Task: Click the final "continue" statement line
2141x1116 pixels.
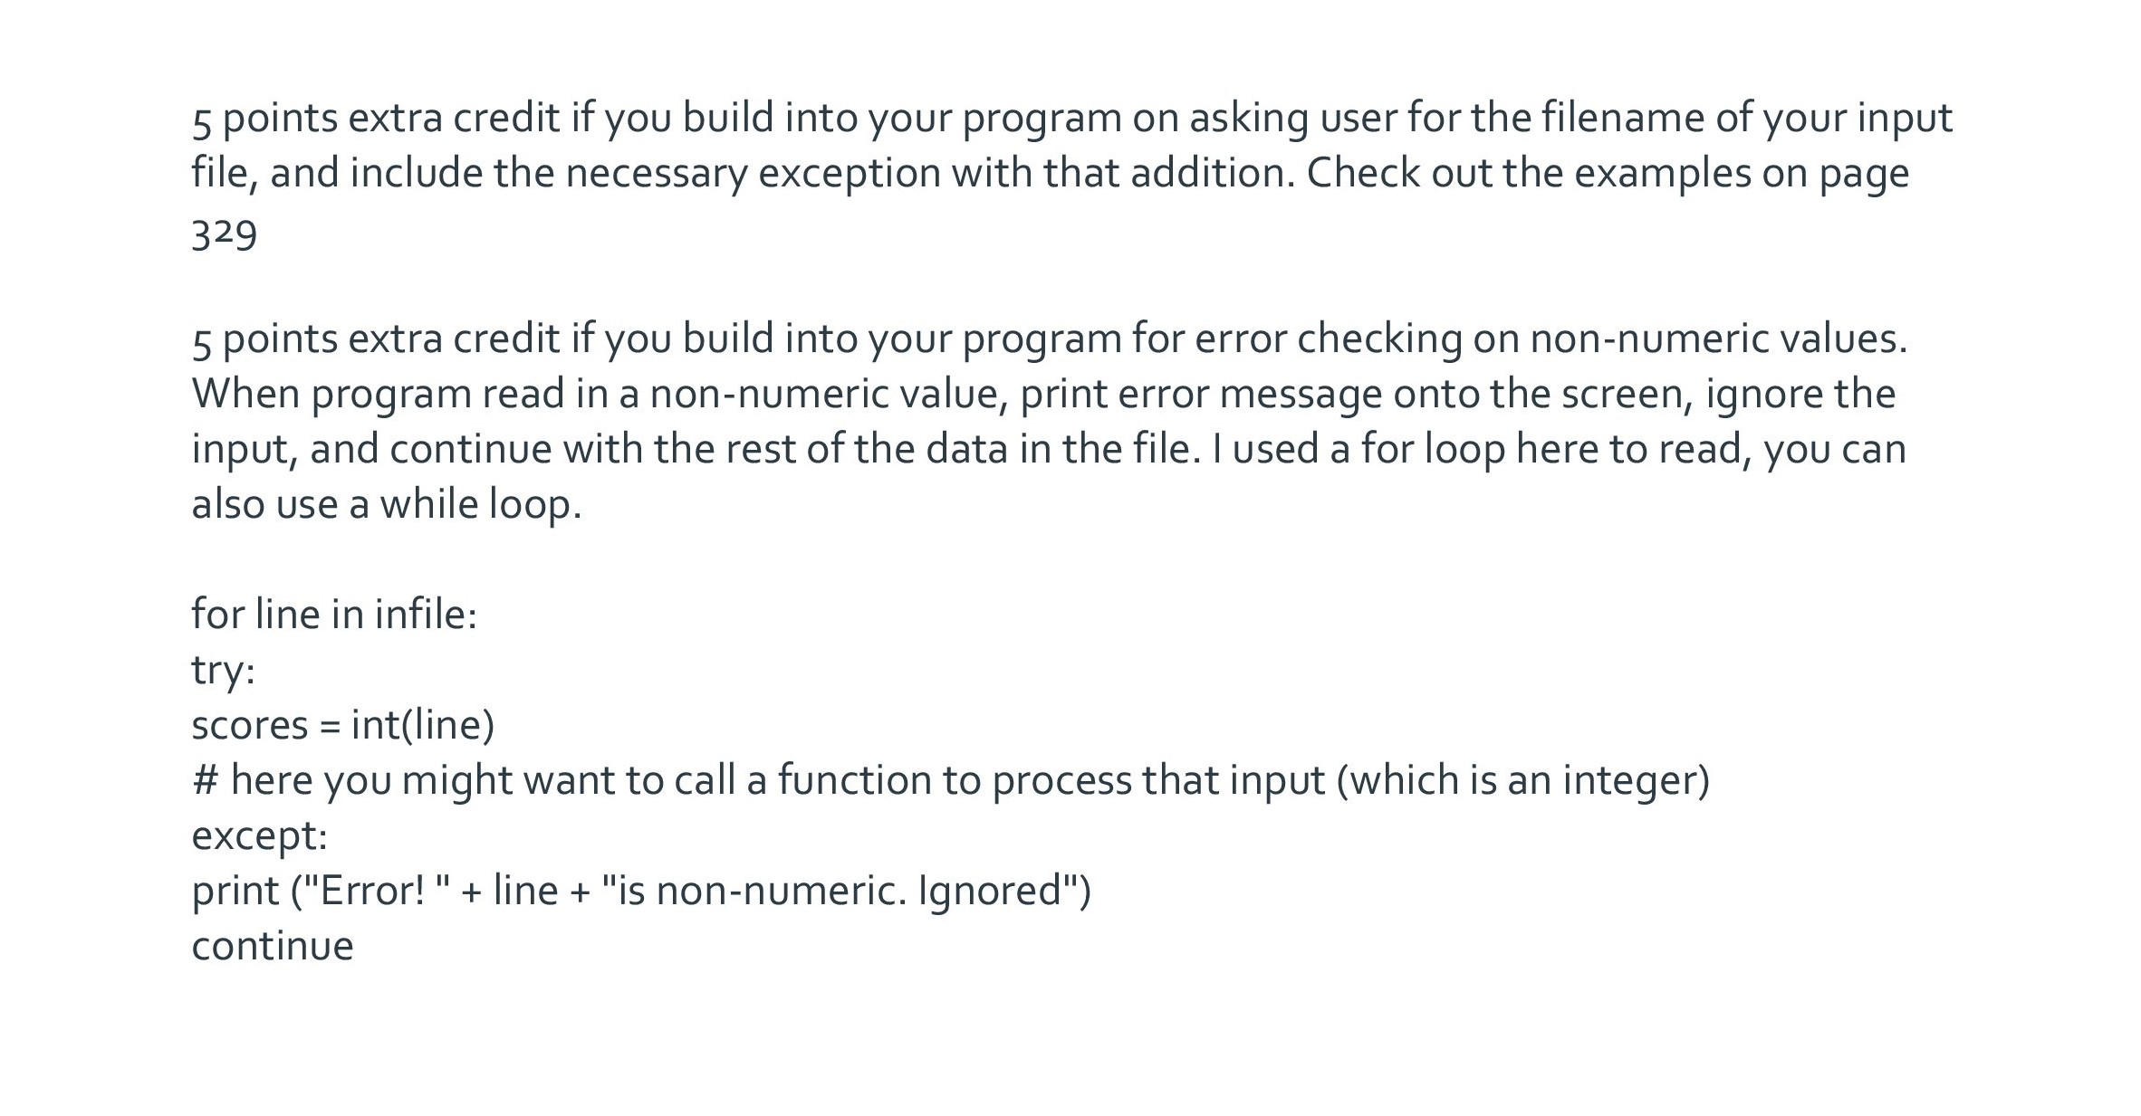Action: click(x=273, y=946)
